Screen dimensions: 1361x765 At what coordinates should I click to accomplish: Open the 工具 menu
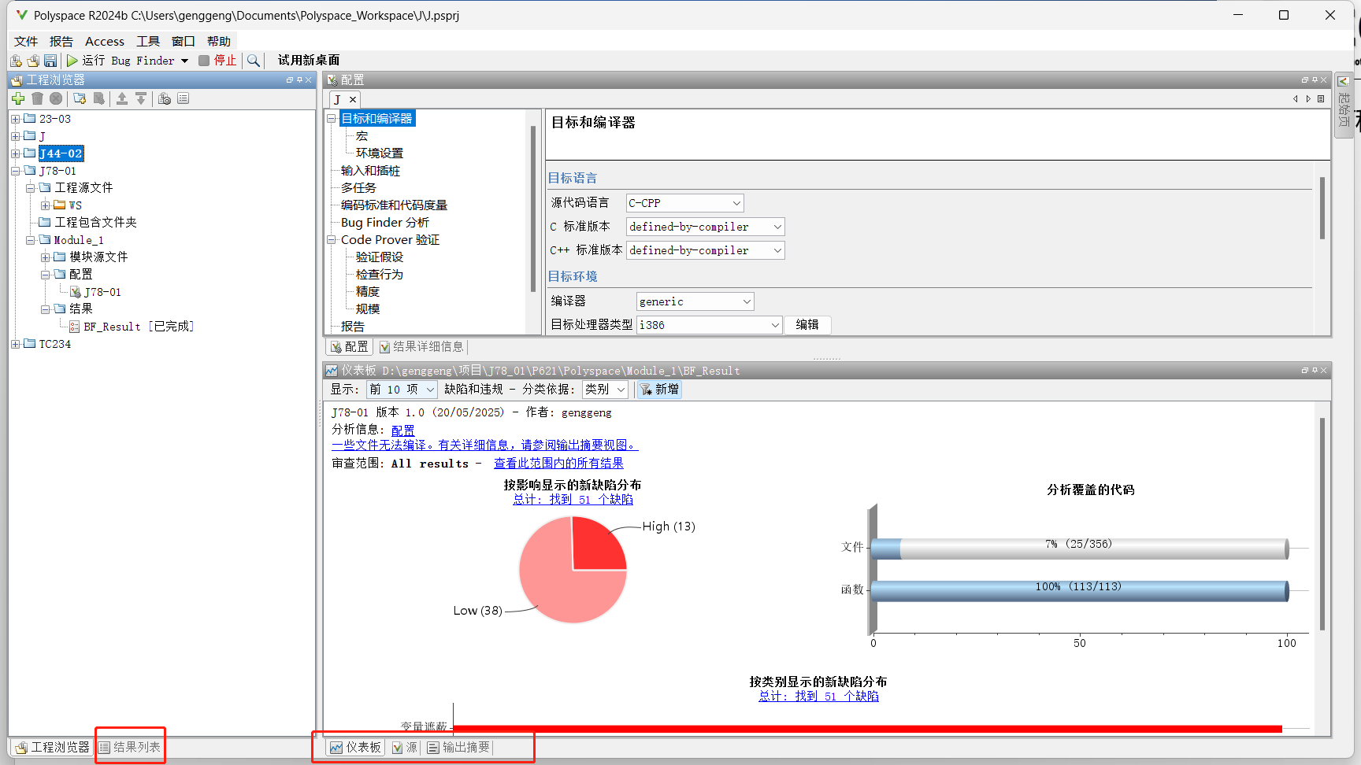point(148,42)
